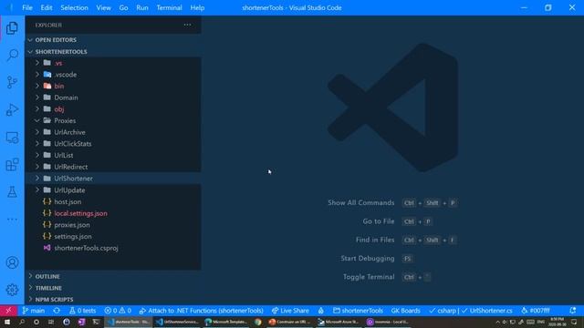
Task: Open the Manage gear icon
Action: tap(12, 290)
